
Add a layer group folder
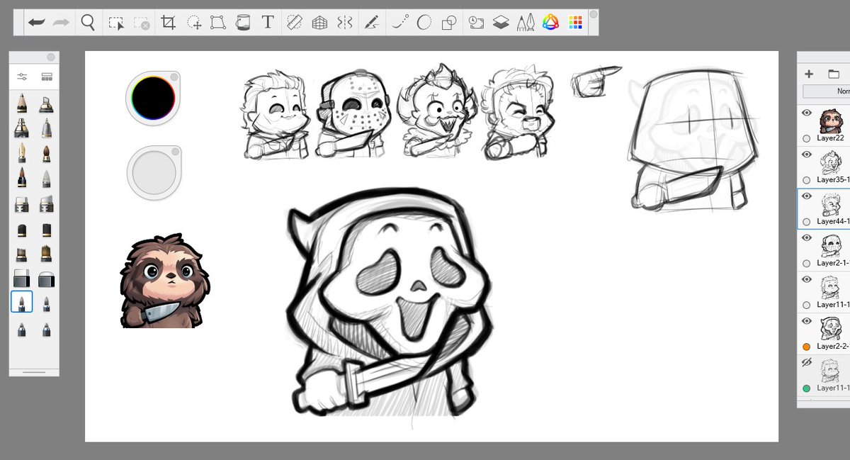(833, 74)
